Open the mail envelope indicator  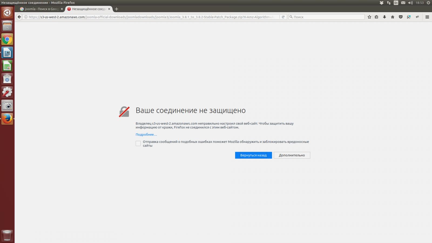(x=403, y=3)
